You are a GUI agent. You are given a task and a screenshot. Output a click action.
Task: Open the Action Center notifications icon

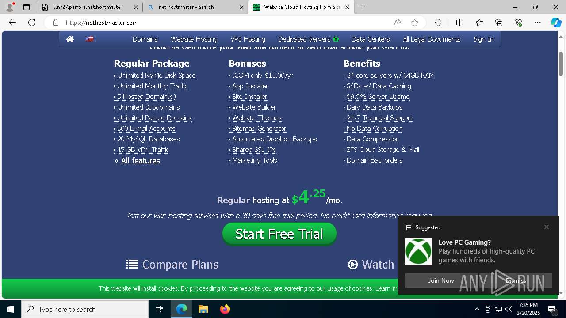click(x=552, y=309)
